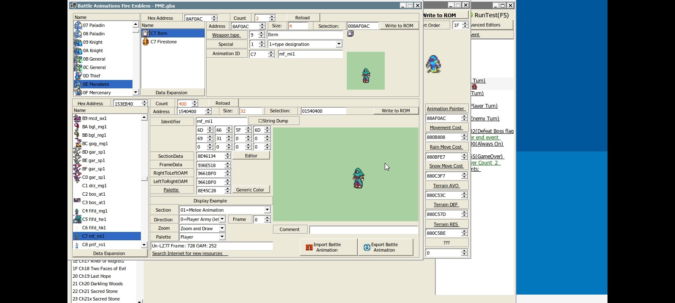Open Search Internet for new resources link

click(x=187, y=253)
